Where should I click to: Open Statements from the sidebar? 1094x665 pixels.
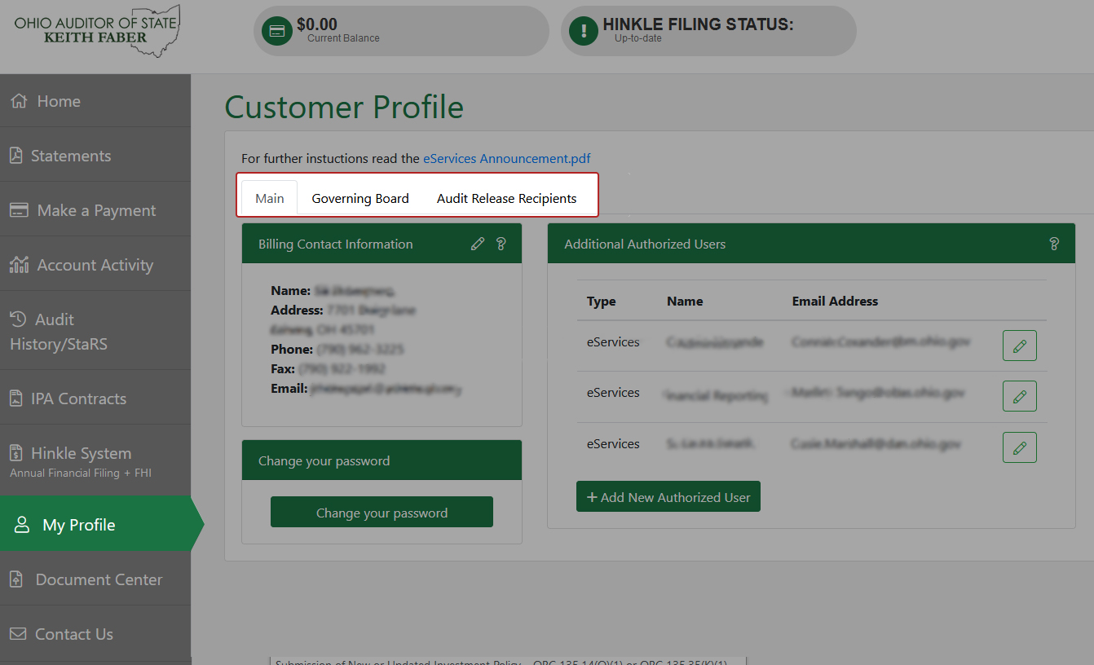(x=70, y=156)
